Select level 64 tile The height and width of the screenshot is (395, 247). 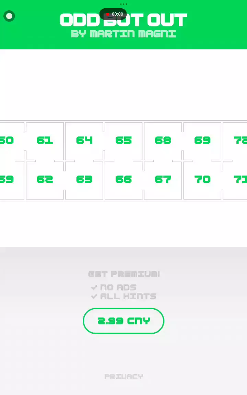point(84,141)
